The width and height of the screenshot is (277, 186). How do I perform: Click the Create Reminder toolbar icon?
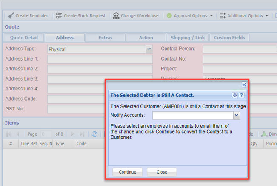pos(10,16)
